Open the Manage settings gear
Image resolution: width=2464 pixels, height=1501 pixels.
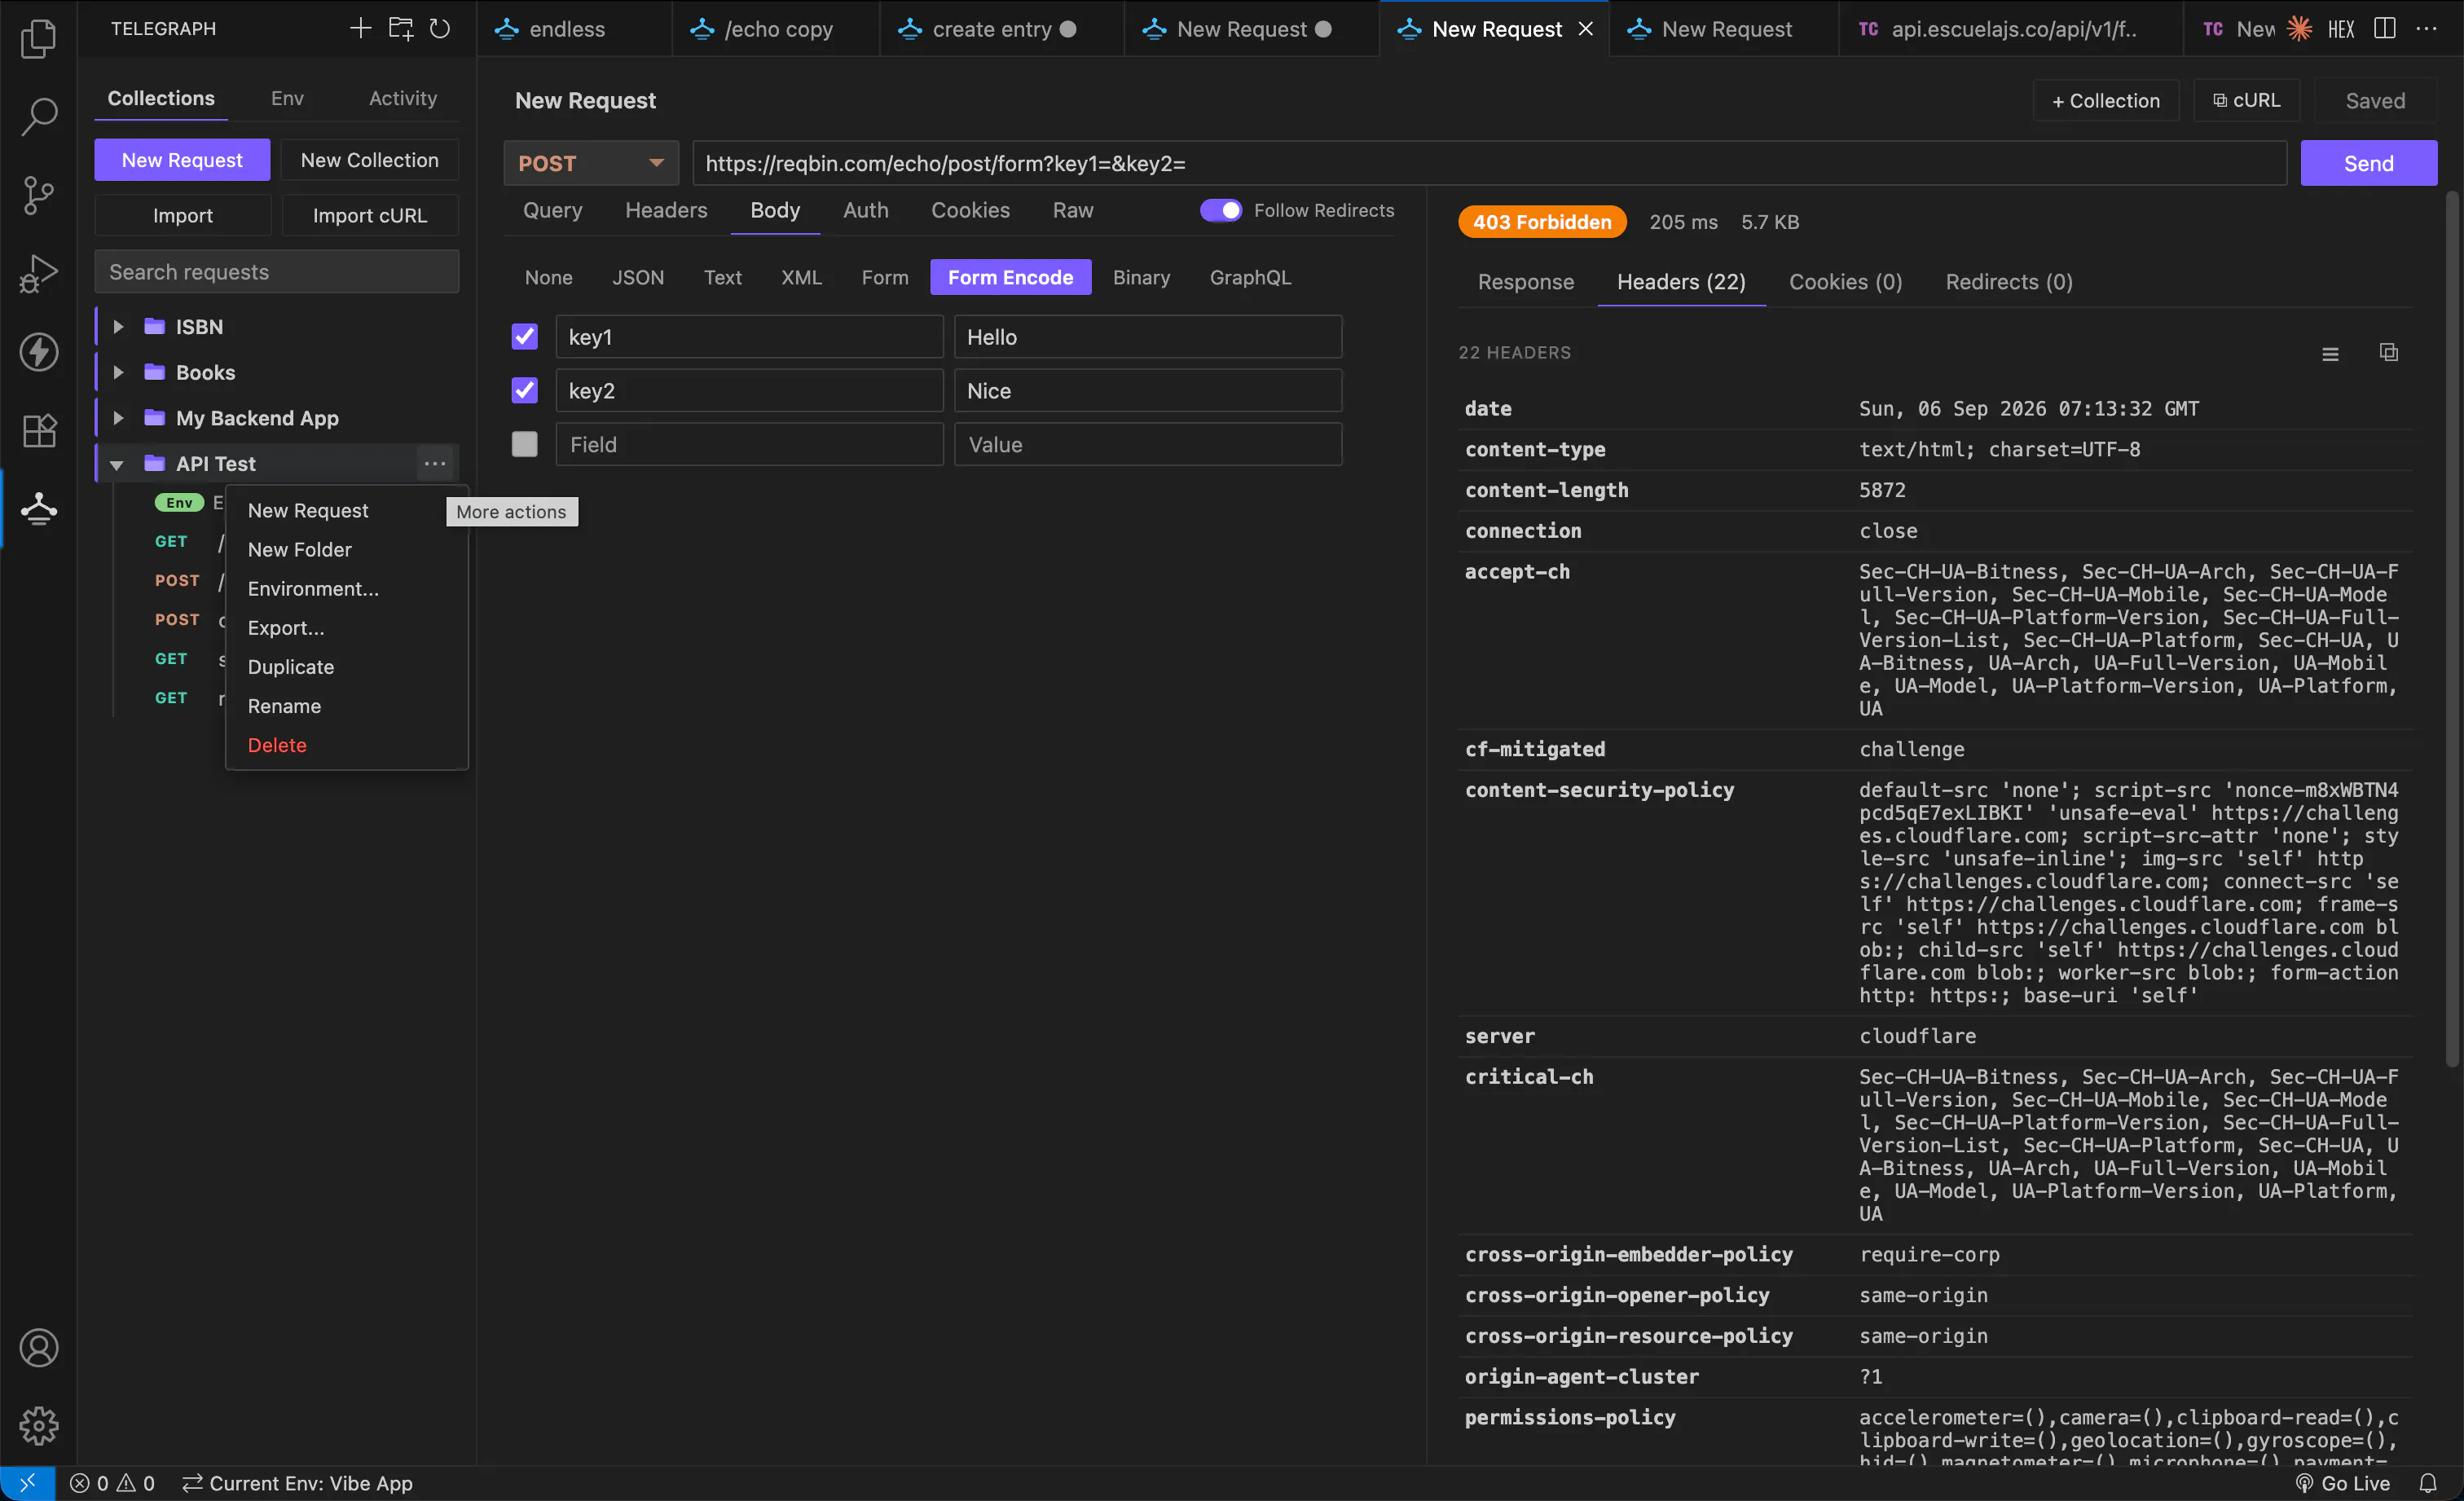click(x=38, y=1425)
